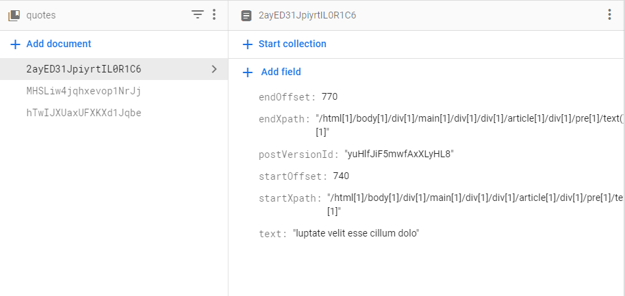Click the postVersionId field value

399,154
